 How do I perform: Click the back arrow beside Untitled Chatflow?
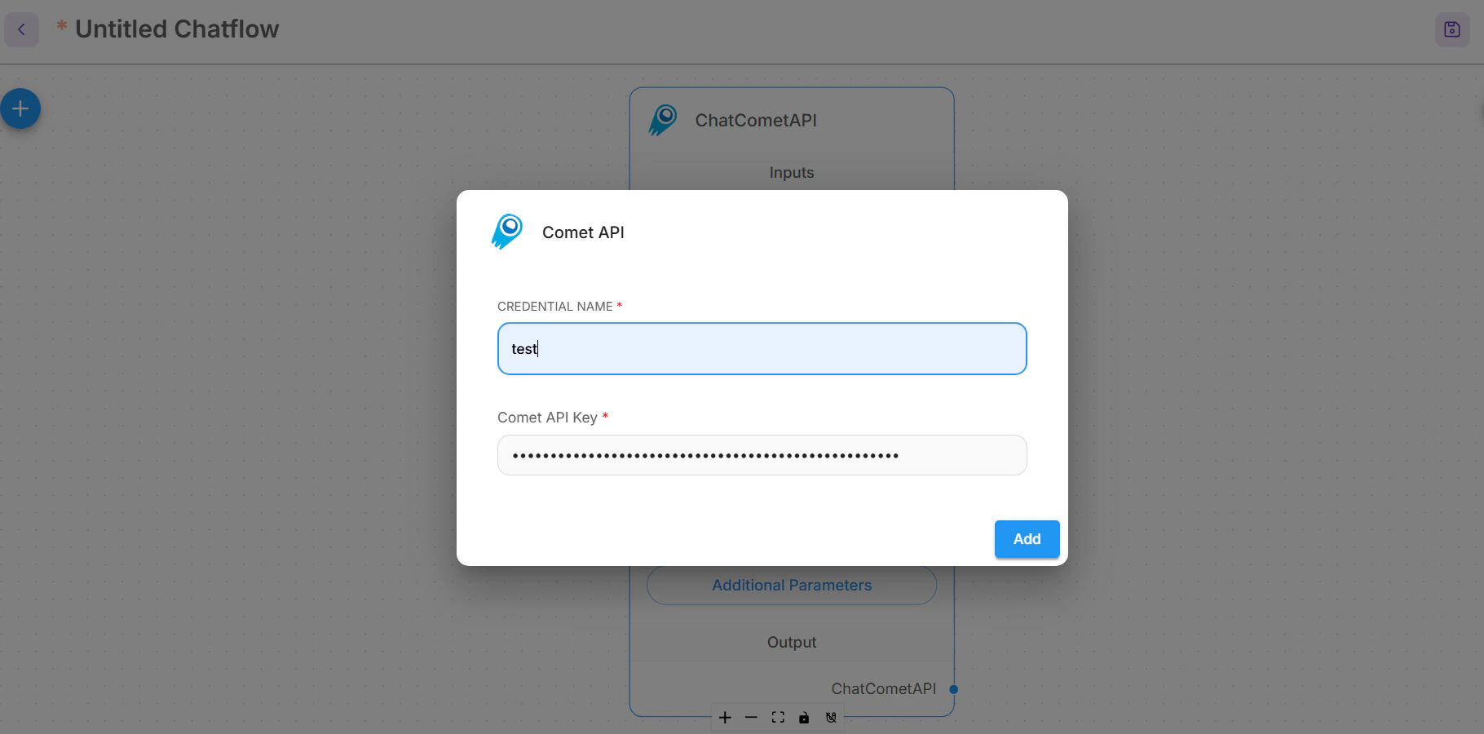21,29
